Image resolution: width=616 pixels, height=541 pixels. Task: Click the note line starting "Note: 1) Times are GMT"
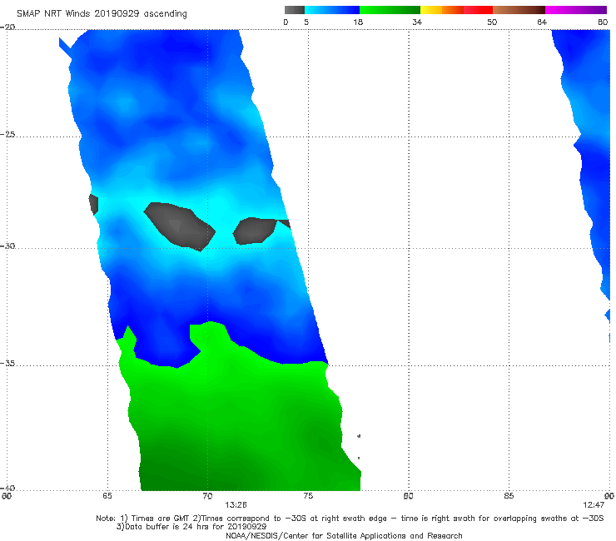pos(350,519)
